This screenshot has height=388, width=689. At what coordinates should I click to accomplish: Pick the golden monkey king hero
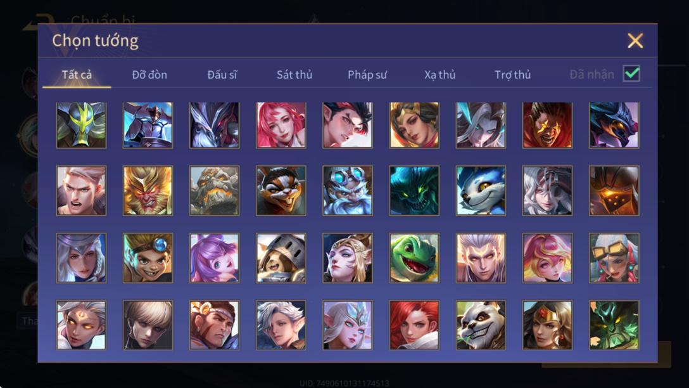pyautogui.click(x=148, y=190)
